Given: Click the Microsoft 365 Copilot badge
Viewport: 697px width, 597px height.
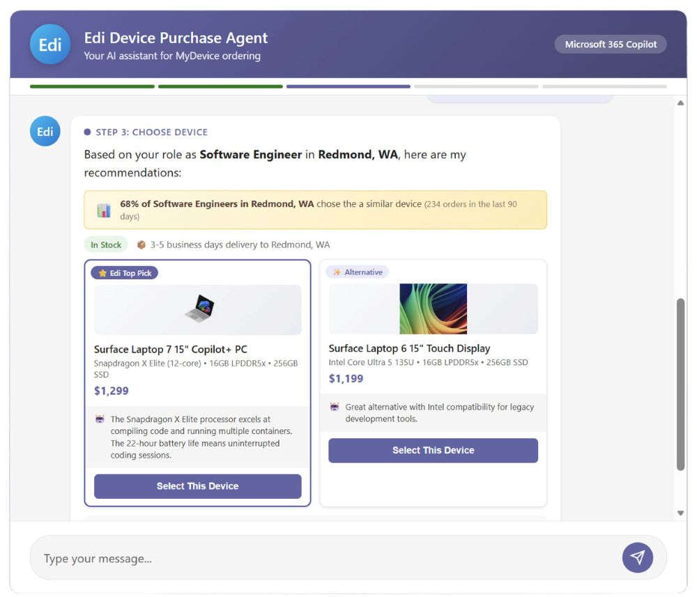Looking at the screenshot, I should pyautogui.click(x=611, y=45).
